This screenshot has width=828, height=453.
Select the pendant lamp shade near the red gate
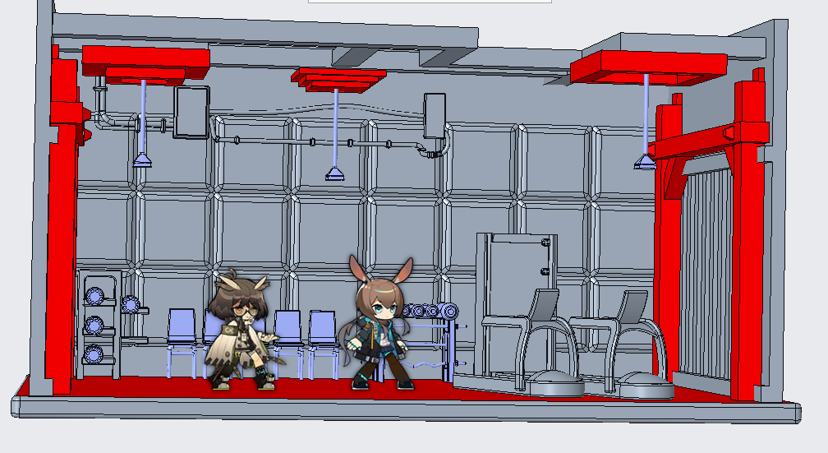[x=645, y=162]
